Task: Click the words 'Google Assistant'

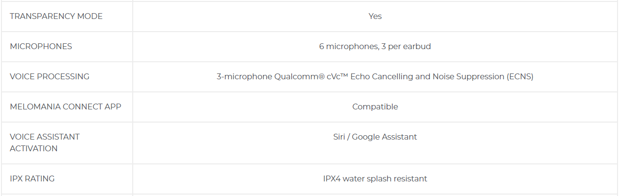Action: point(384,137)
